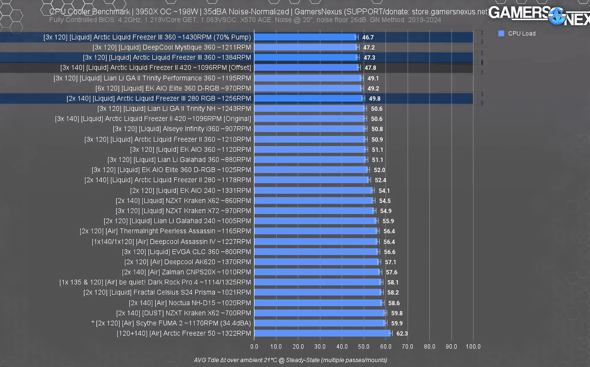Click the Fully Controlled BIOS subtitle line
The width and height of the screenshot is (590, 367).
point(245,20)
